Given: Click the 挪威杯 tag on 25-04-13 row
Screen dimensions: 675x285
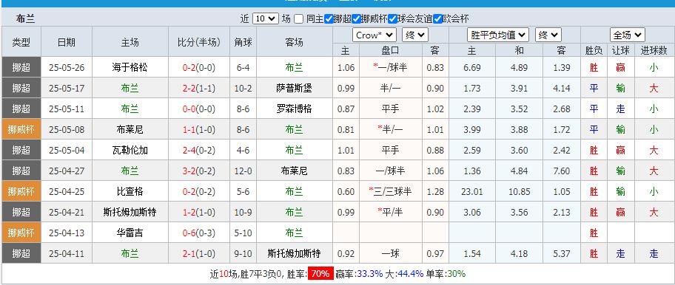Looking at the screenshot, I should (x=21, y=233).
